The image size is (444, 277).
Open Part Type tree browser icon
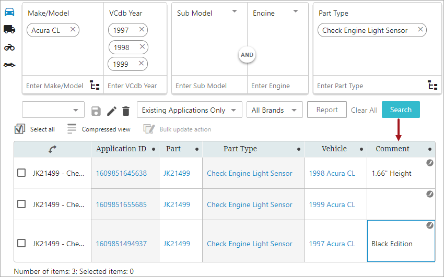pos(433,85)
